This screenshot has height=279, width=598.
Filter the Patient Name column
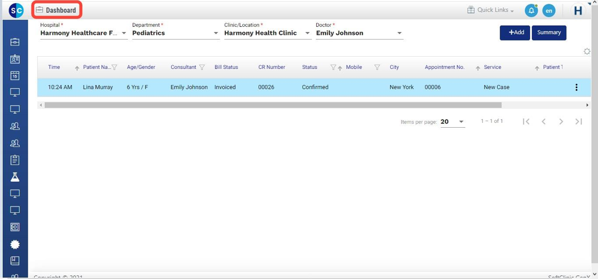click(114, 67)
